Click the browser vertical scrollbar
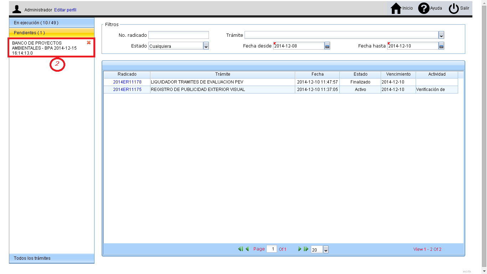 484,137
